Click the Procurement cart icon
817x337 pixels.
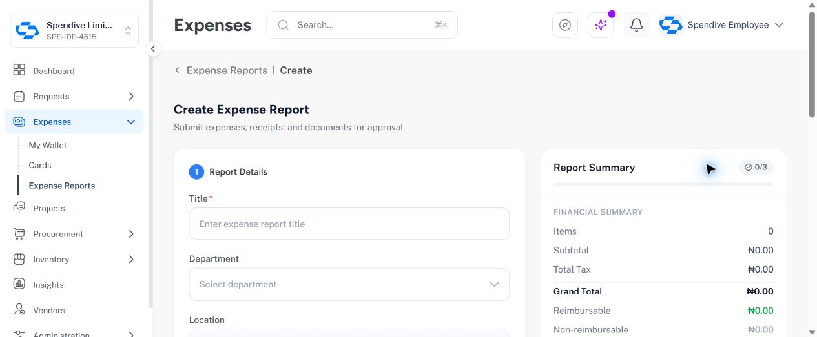(x=19, y=233)
